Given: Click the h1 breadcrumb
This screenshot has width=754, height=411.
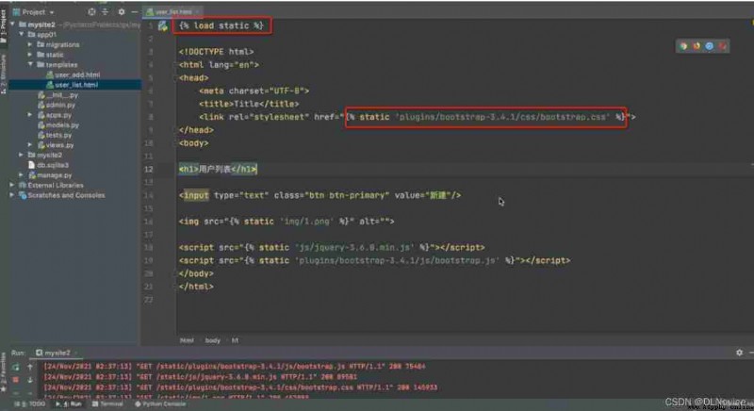Looking at the screenshot, I should point(235,340).
